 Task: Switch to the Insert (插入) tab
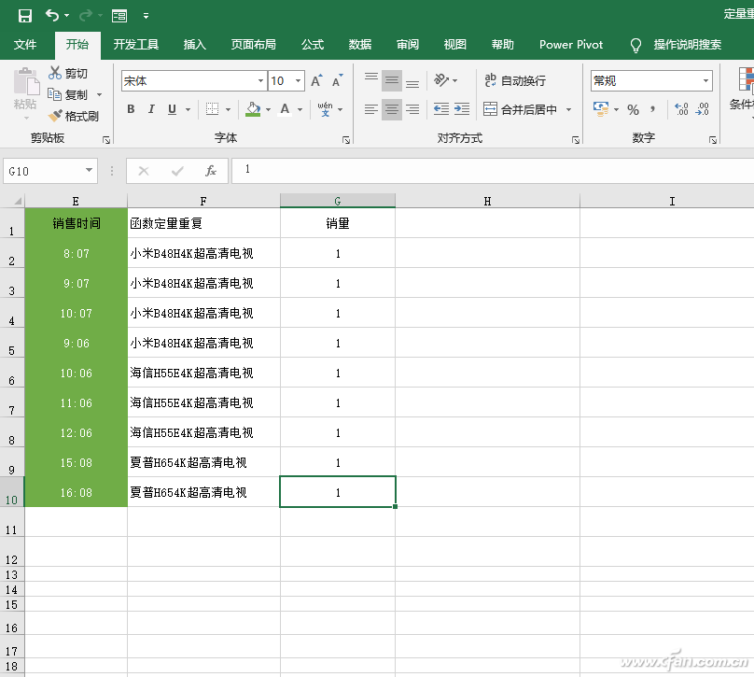[x=194, y=45]
